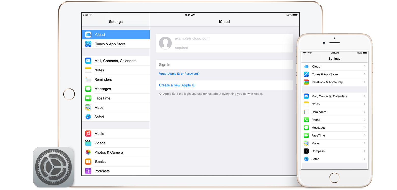397x190 pixels.
Task: Tap the Safari icon on iPhone list
Action: (x=306, y=159)
